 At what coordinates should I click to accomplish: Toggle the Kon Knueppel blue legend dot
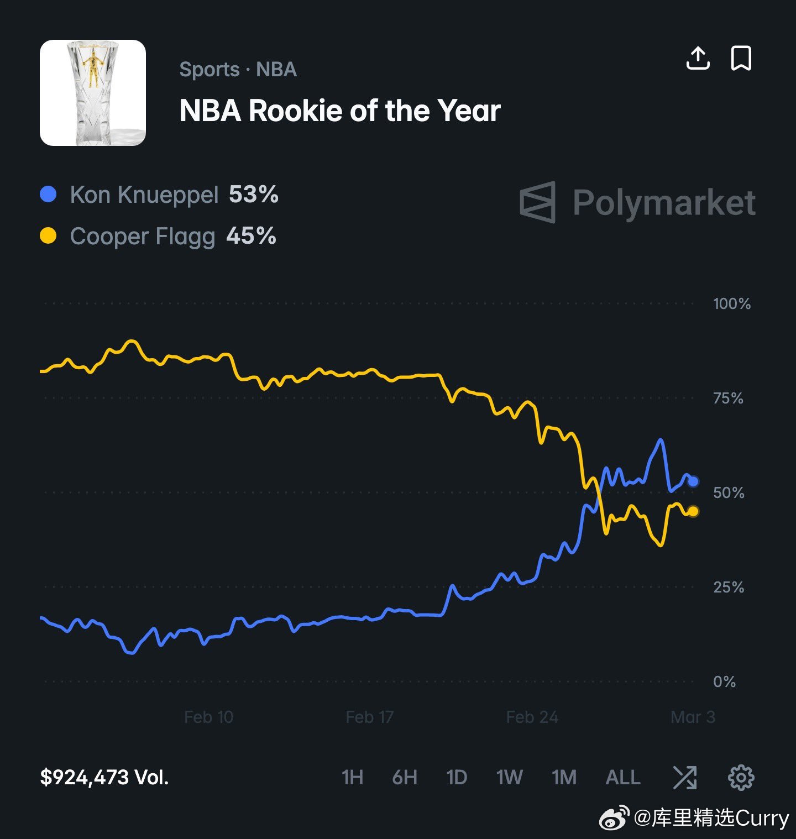pos(49,194)
